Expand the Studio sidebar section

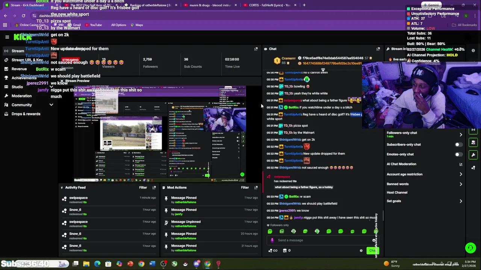(28, 87)
